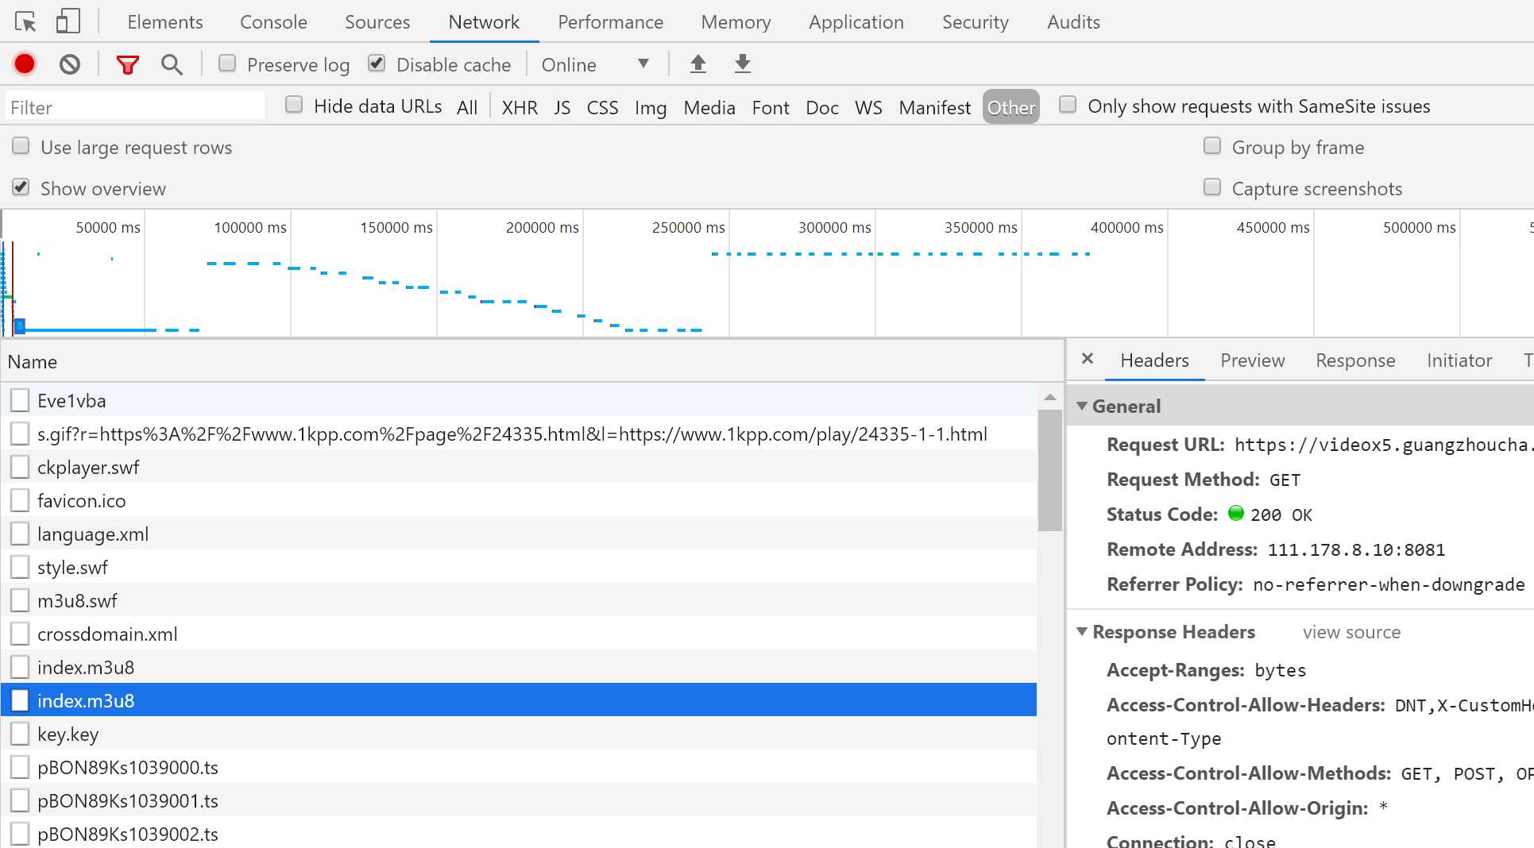Screen dimensions: 1534x848
Task: Click view source for Response Headers
Action: [1351, 632]
